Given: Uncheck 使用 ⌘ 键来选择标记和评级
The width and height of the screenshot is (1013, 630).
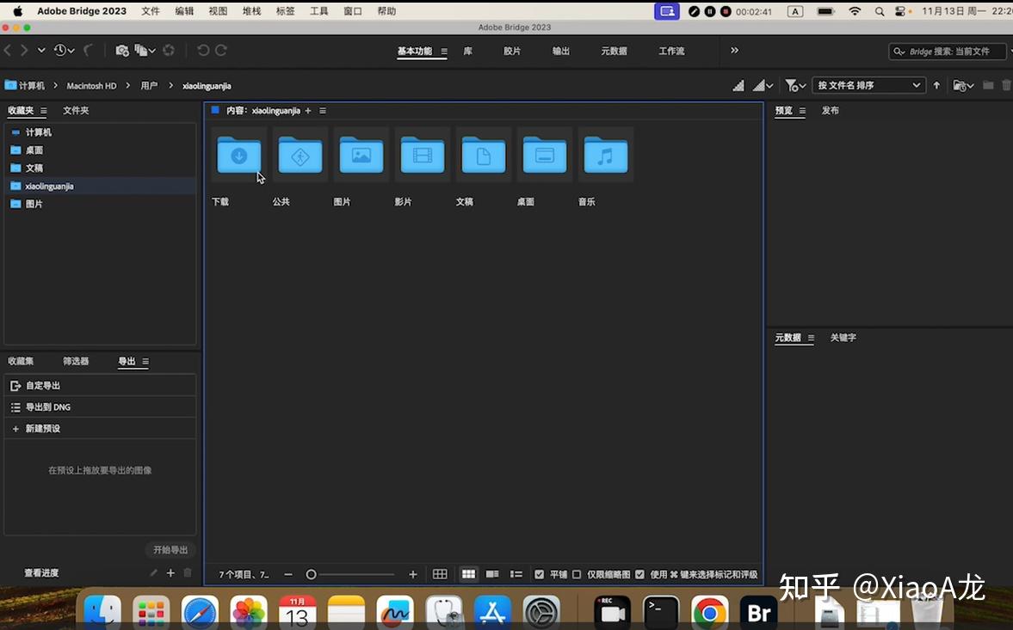Looking at the screenshot, I should click(x=639, y=573).
